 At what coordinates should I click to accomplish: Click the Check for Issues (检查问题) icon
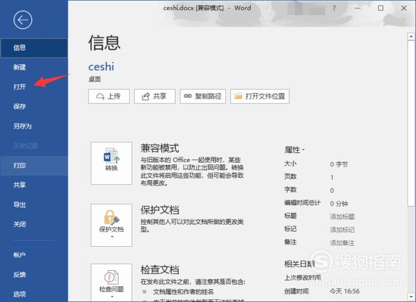click(111, 282)
